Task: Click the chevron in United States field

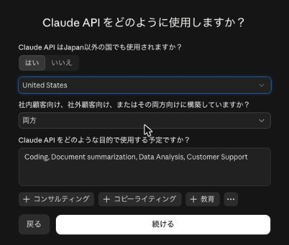Action: coord(261,85)
